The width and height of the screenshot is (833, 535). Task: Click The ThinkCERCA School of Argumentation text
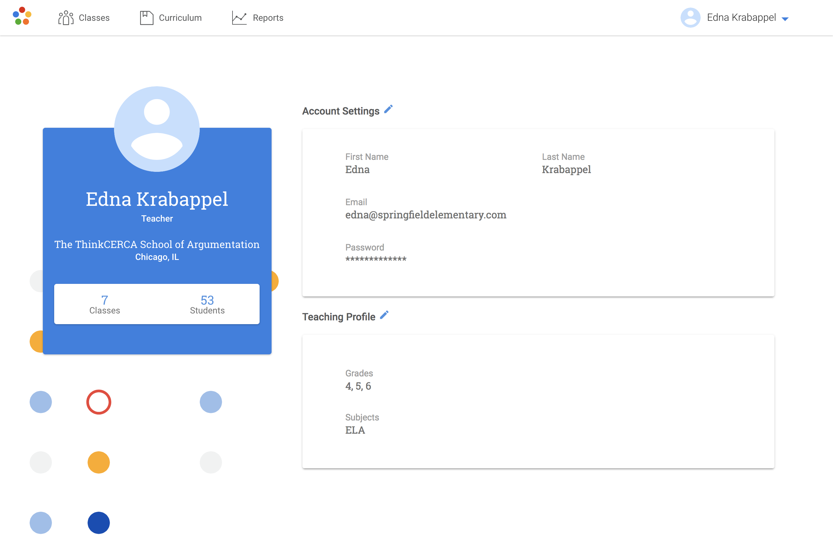pos(157,244)
